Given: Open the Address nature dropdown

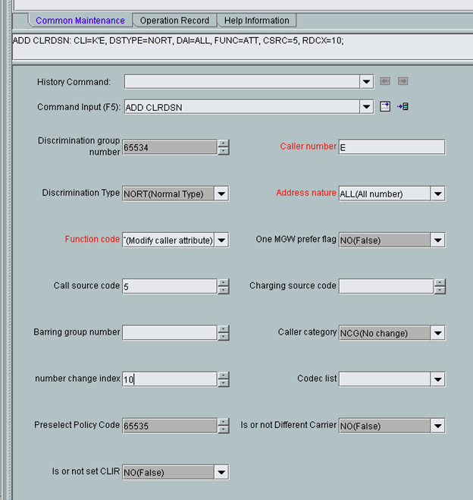Looking at the screenshot, I should point(437,194).
